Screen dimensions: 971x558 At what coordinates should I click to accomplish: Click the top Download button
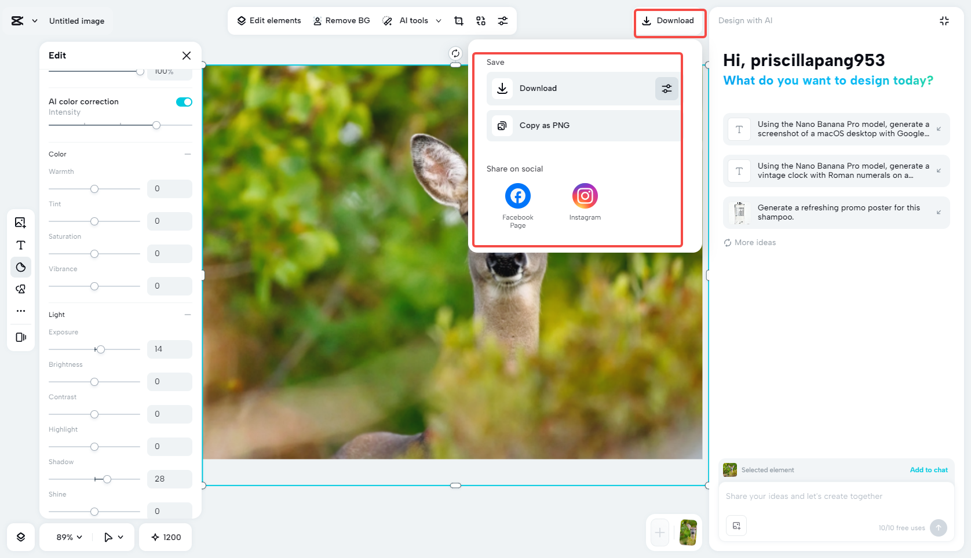(669, 21)
